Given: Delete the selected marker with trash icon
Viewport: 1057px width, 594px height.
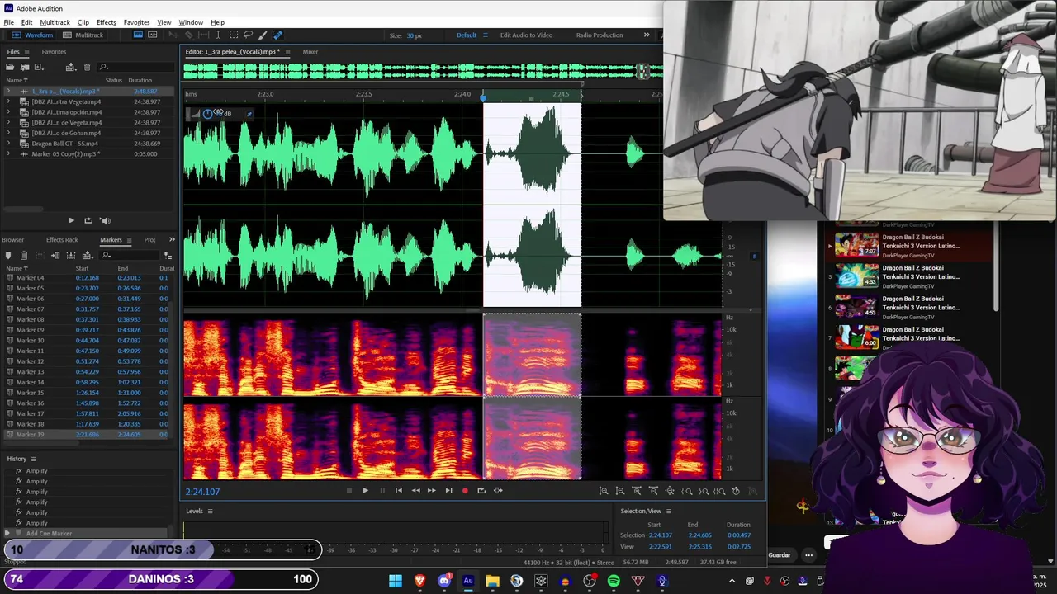Looking at the screenshot, I should 24,256.
